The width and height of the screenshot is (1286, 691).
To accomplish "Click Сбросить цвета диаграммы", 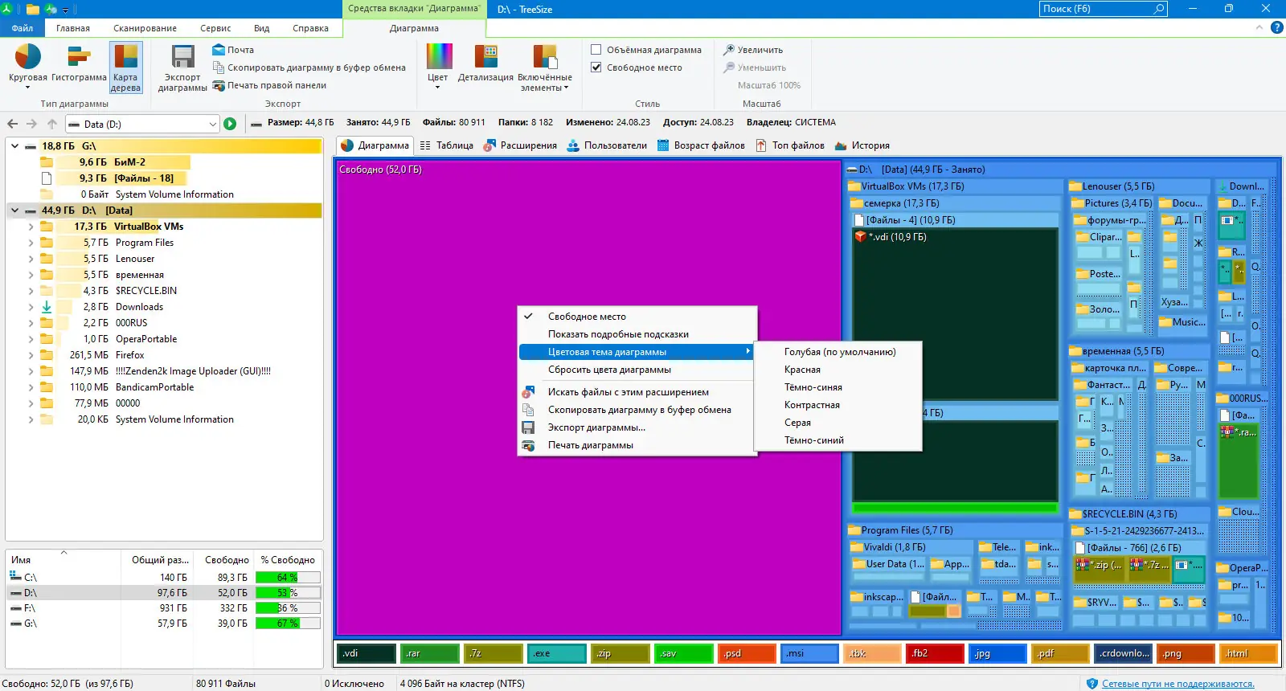I will click(637, 370).
